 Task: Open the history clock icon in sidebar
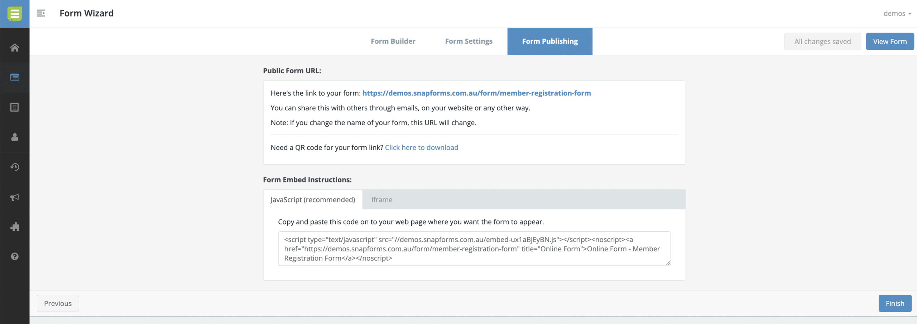pyautogui.click(x=15, y=167)
